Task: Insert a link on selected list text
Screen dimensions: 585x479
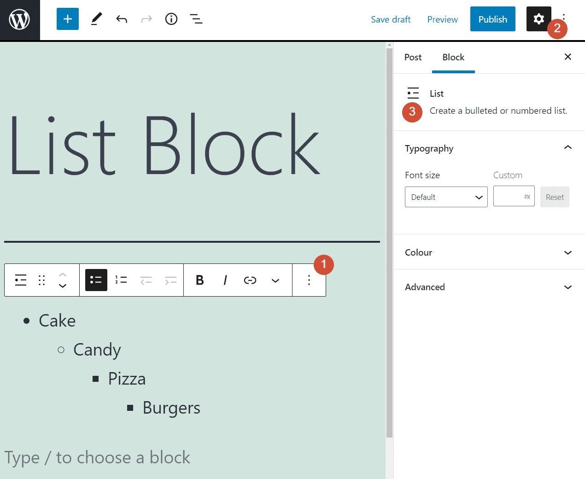Action: (250, 280)
